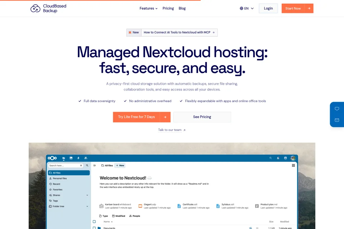
Task: Click the magnifier beside the sidebar search
Action: click(87, 165)
